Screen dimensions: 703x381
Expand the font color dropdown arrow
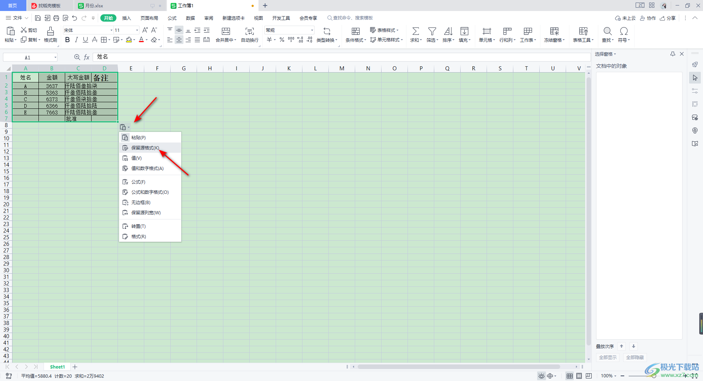click(147, 40)
